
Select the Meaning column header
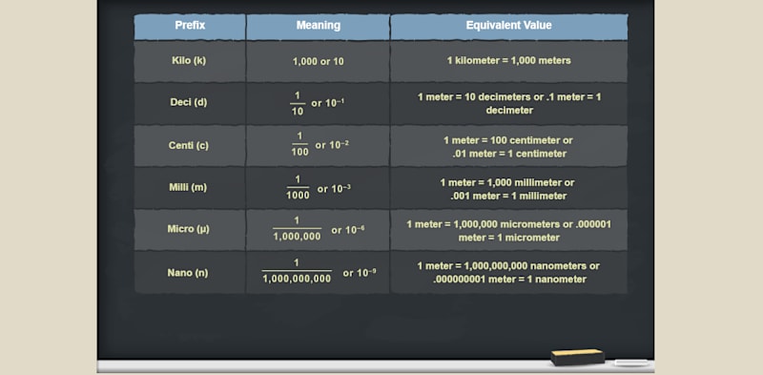pyautogui.click(x=319, y=27)
